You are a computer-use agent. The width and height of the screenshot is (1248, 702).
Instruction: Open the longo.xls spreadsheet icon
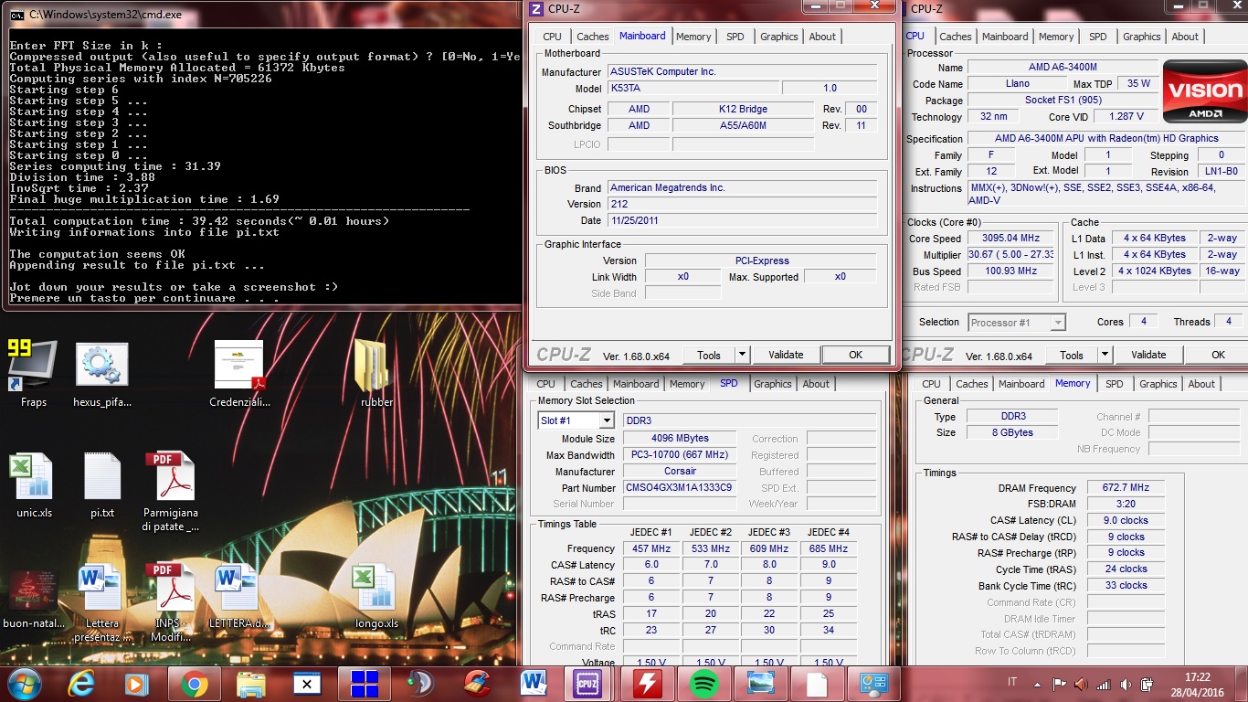click(x=376, y=598)
